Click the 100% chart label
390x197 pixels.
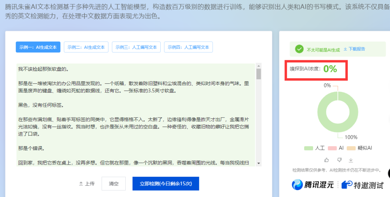point(351,137)
